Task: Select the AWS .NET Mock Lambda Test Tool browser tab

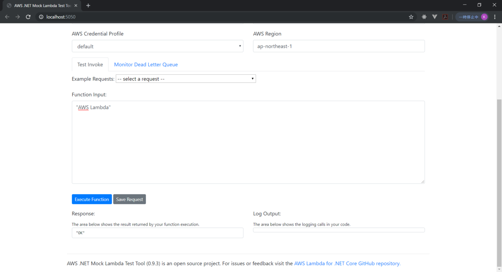Action: pyautogui.click(x=42, y=5)
